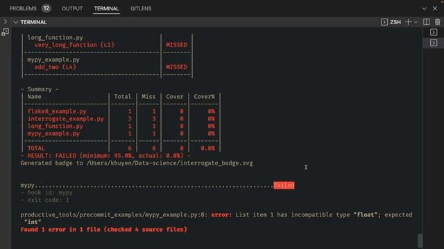Click the Cover% column header
Image resolution: width=444 pixels, height=249 pixels.
click(204, 97)
